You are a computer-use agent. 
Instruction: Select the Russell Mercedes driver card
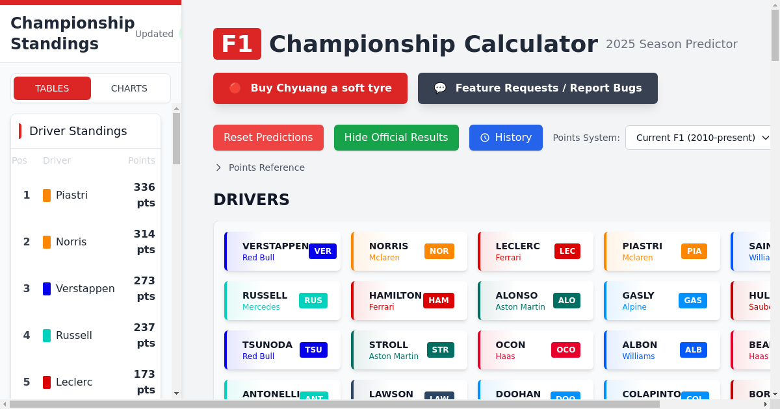click(x=282, y=301)
